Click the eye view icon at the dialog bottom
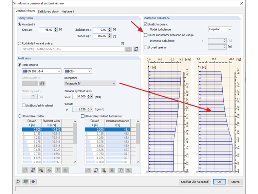The image size is (258, 194). point(33,182)
